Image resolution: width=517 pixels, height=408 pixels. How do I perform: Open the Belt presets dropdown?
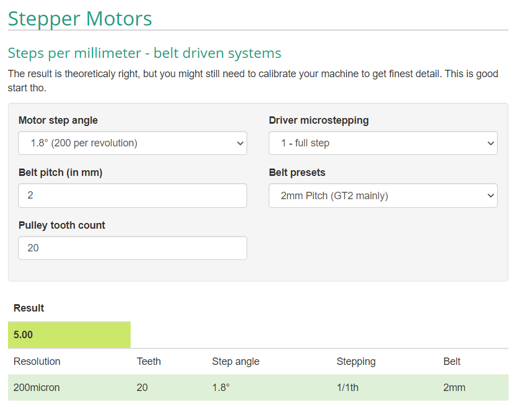[383, 196]
